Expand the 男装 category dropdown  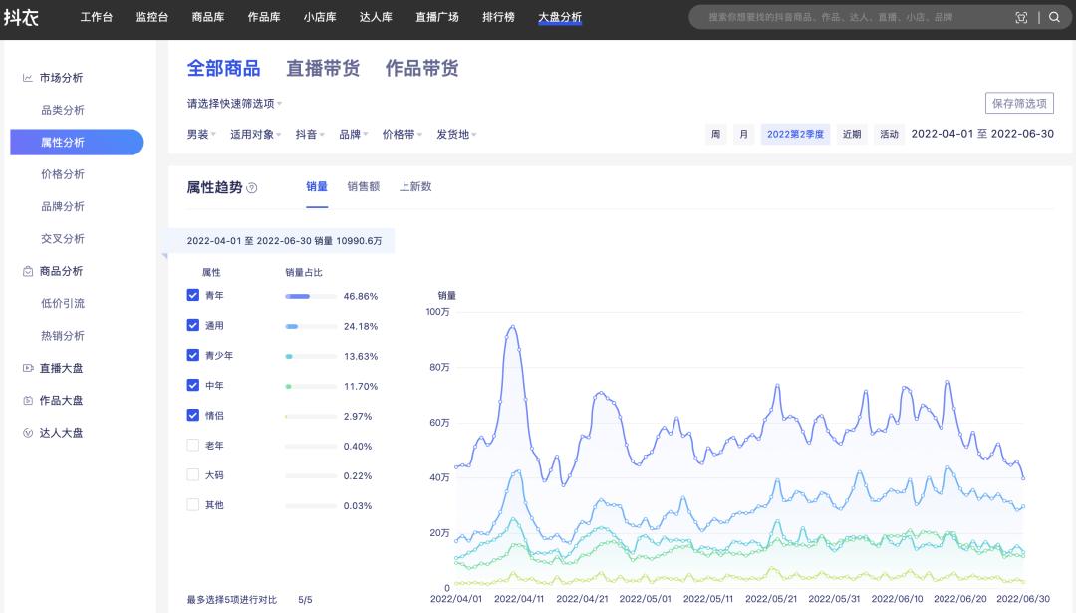pos(201,135)
